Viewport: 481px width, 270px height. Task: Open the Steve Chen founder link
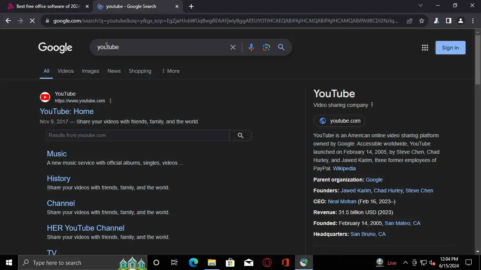point(419,190)
